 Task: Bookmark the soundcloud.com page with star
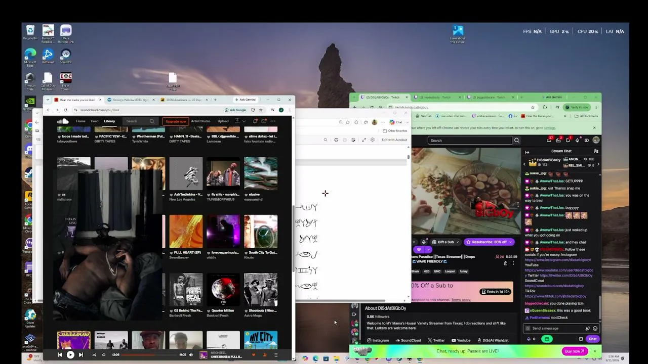261,110
